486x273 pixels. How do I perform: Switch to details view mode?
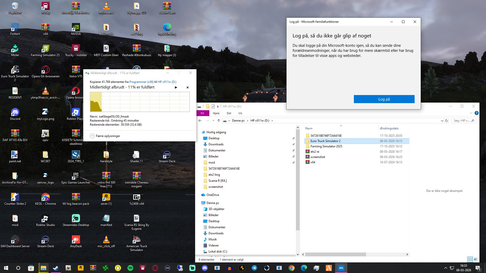470,259
